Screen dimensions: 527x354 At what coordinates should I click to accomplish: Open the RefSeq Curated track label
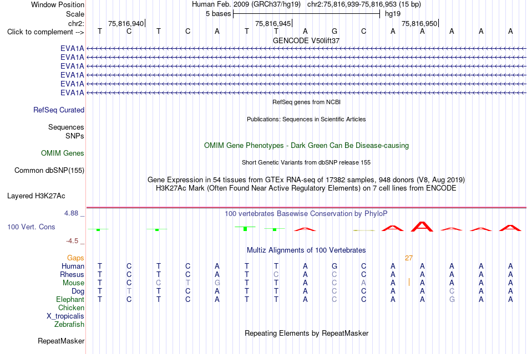59,110
